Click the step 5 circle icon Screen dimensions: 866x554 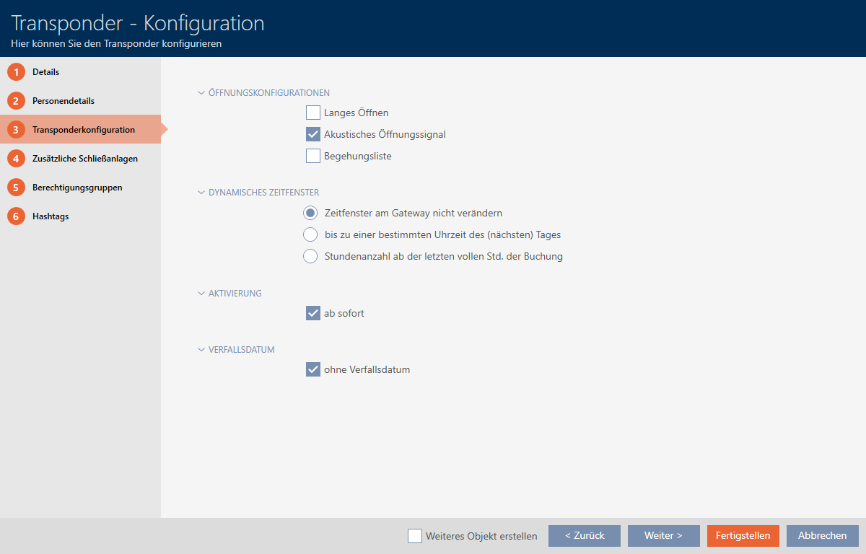[16, 188]
